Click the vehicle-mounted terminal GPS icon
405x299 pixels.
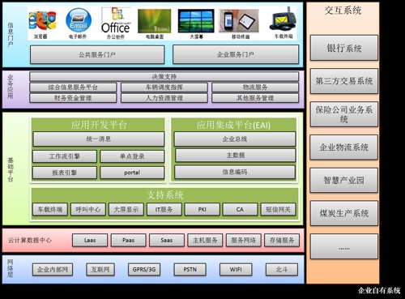click(x=283, y=19)
